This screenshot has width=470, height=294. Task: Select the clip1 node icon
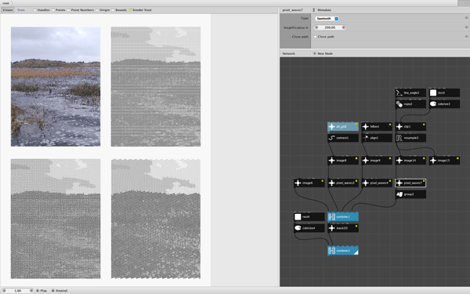(x=399, y=126)
